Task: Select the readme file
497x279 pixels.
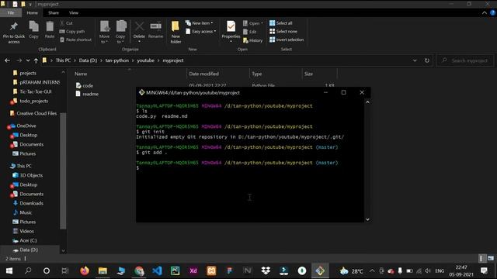Action: click(x=87, y=94)
